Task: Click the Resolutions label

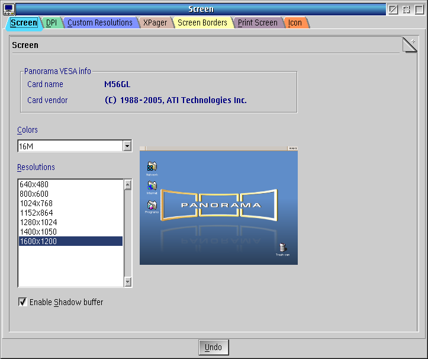Action: click(36, 167)
